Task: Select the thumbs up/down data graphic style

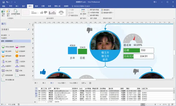Action: (43, 12)
